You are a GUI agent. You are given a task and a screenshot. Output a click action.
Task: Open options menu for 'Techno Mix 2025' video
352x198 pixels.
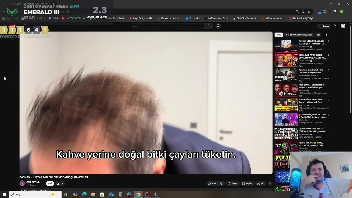(x=329, y=143)
